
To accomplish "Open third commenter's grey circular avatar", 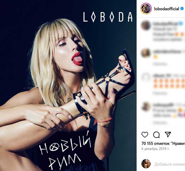I will pos(146,77).
